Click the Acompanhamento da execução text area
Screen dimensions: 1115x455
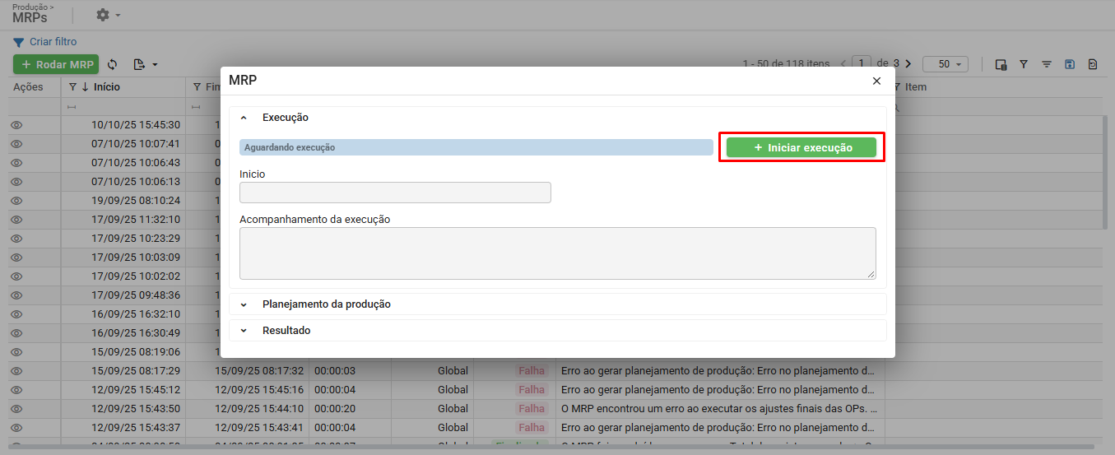coord(557,253)
